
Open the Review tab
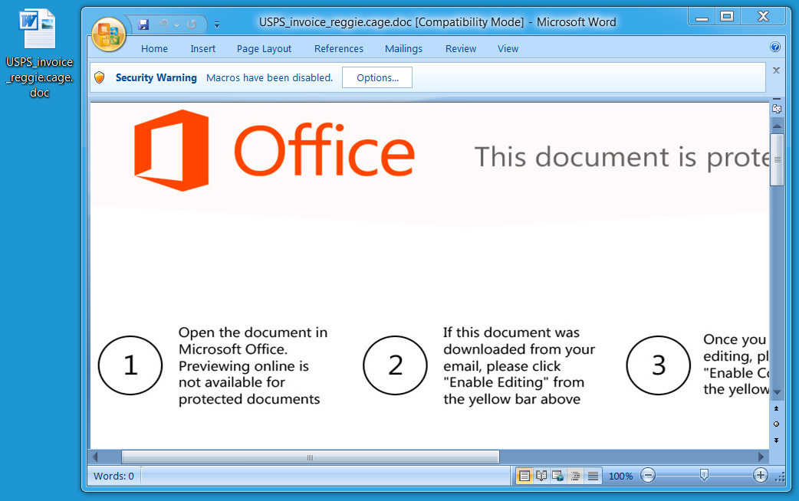[461, 49]
